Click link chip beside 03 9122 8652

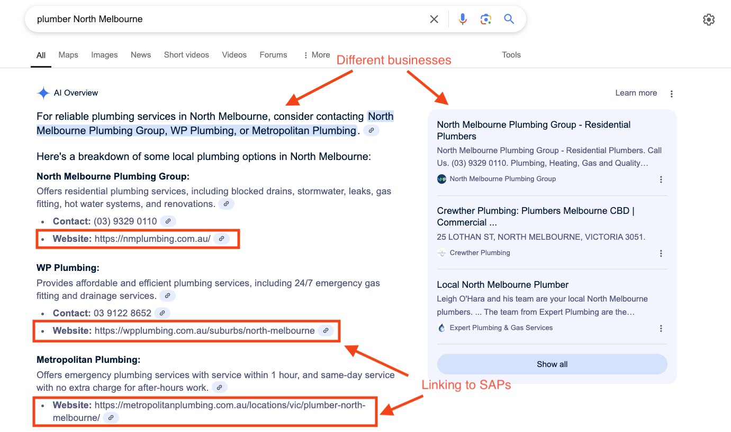click(x=162, y=313)
